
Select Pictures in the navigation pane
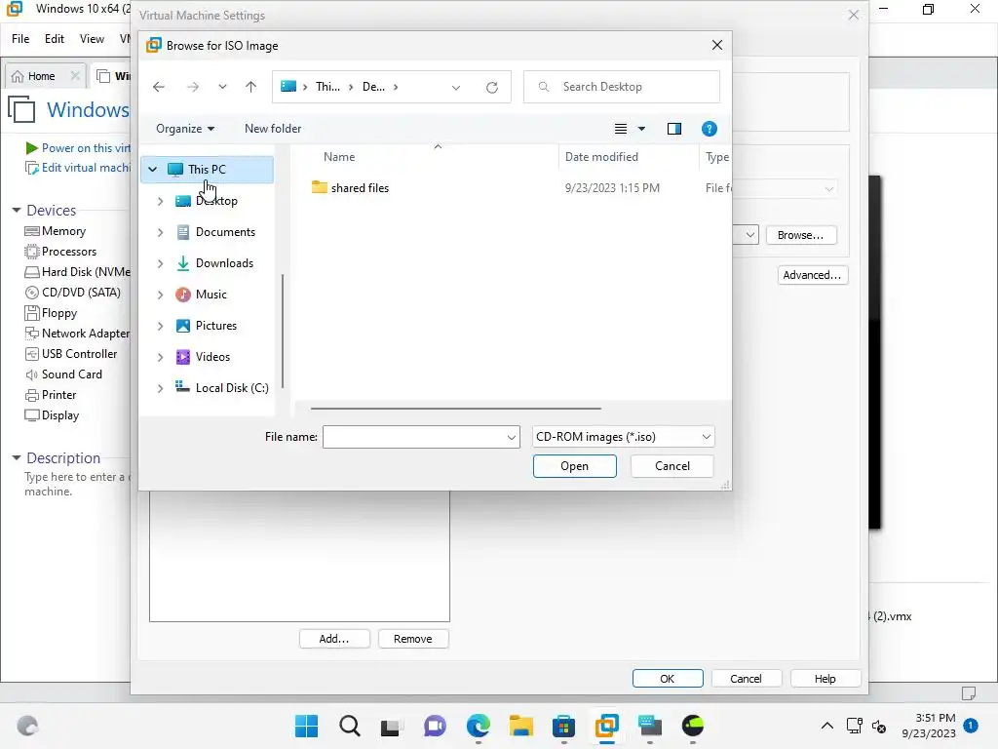point(215,326)
